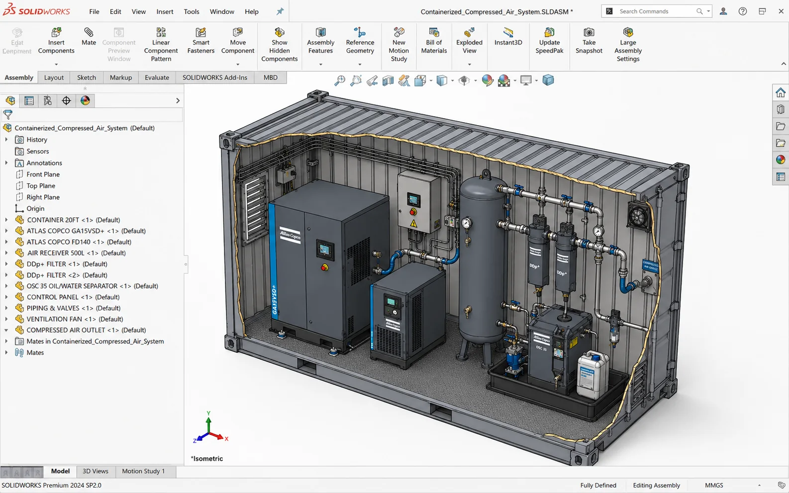The image size is (789, 493).
Task: Open the ConfigurationManager tab icon
Action: (x=48, y=100)
